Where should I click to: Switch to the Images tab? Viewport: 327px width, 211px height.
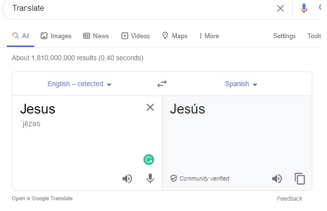(x=56, y=36)
